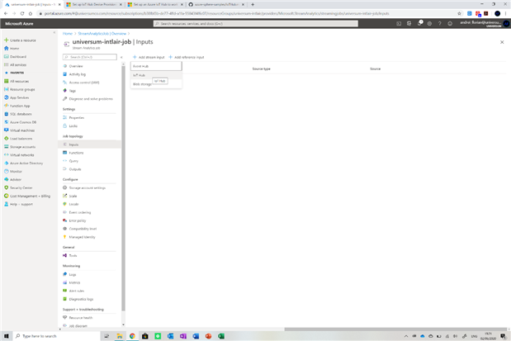Click the StreamAnalyticsJob Overview breadcrumb
511x341 pixels.
[x=102, y=34]
